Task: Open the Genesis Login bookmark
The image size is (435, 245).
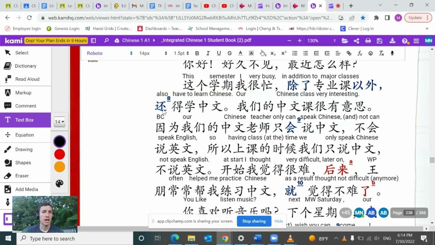Action: 63,29
